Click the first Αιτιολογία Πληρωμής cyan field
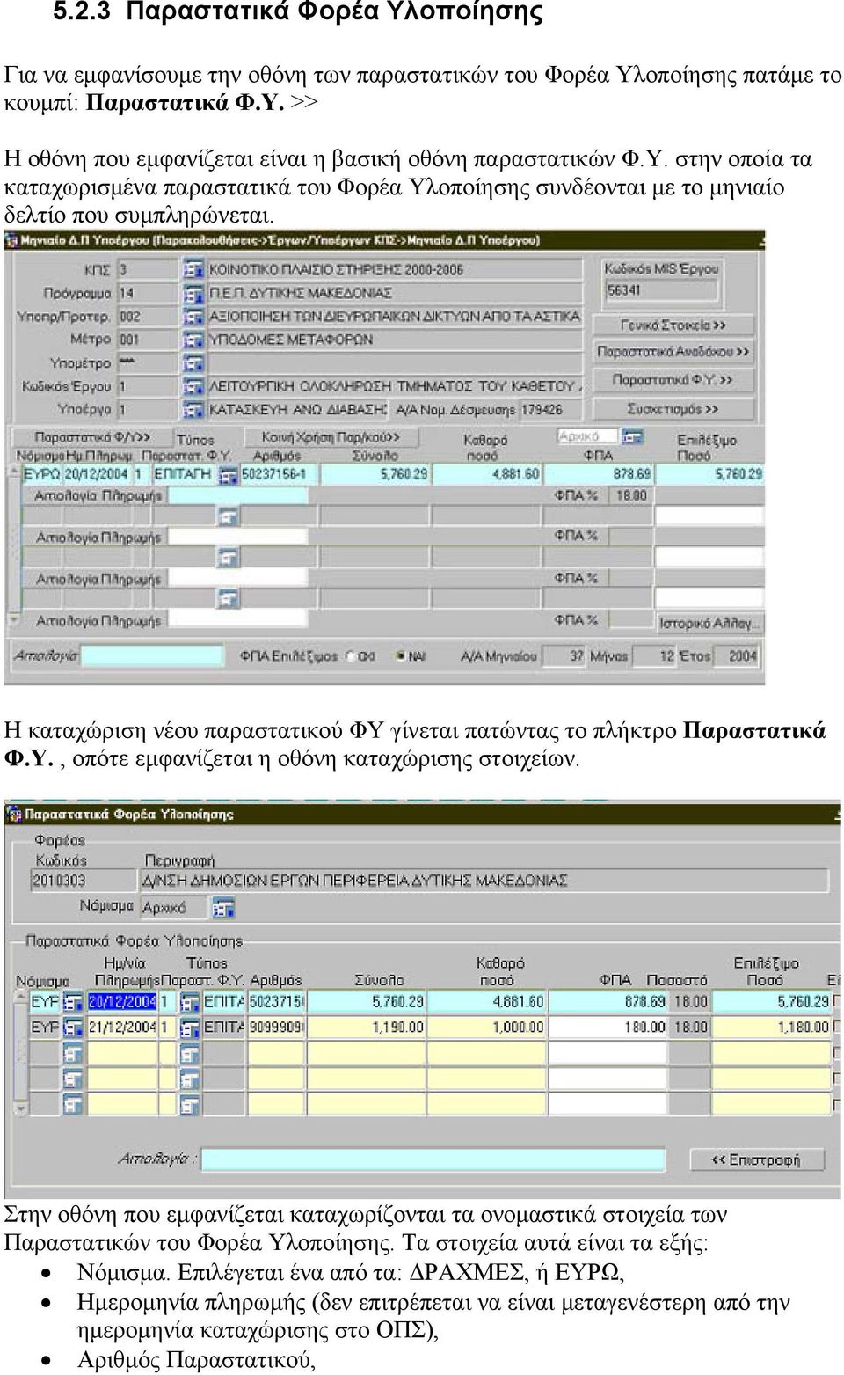The height and width of the screenshot is (1375, 844). [x=236, y=495]
